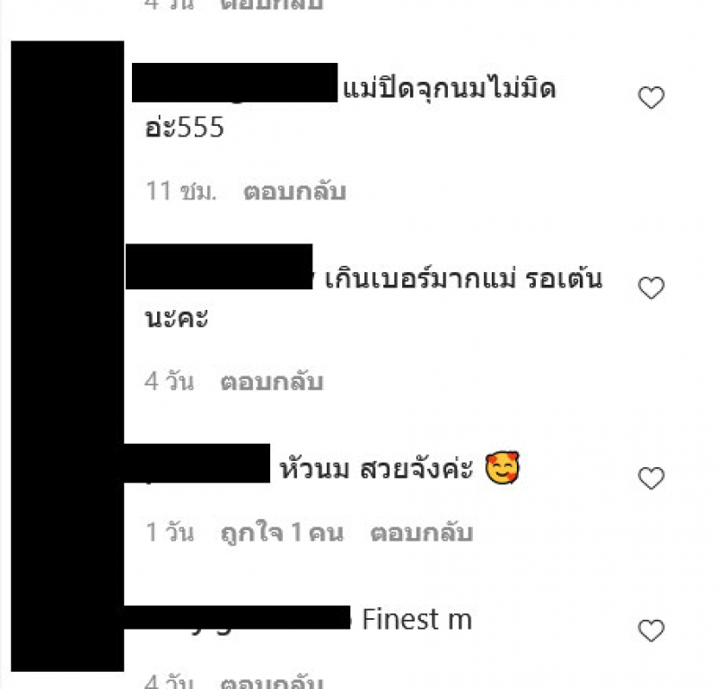The width and height of the screenshot is (718, 689).
Task: Click the blacked-out avatar column on the left
Action: click(67, 357)
